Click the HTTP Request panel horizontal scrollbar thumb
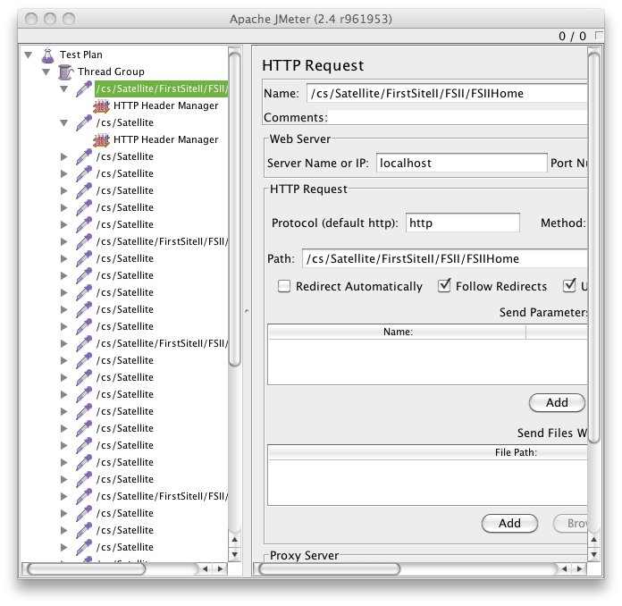 pos(329,568)
